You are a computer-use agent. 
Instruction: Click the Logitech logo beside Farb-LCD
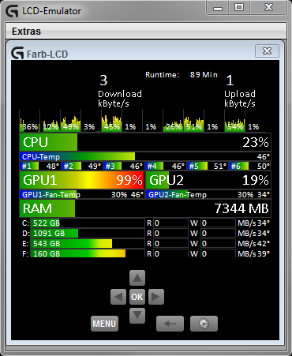point(17,54)
